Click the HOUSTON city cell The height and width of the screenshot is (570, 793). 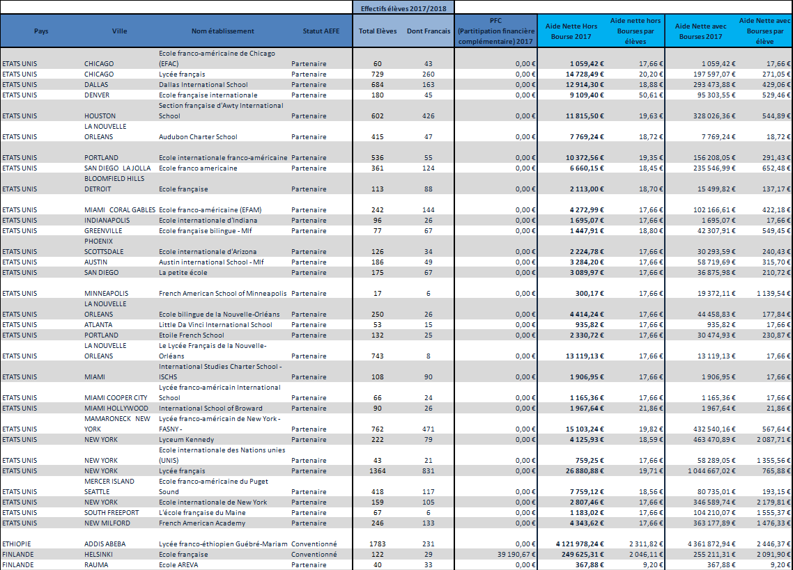tap(100, 116)
